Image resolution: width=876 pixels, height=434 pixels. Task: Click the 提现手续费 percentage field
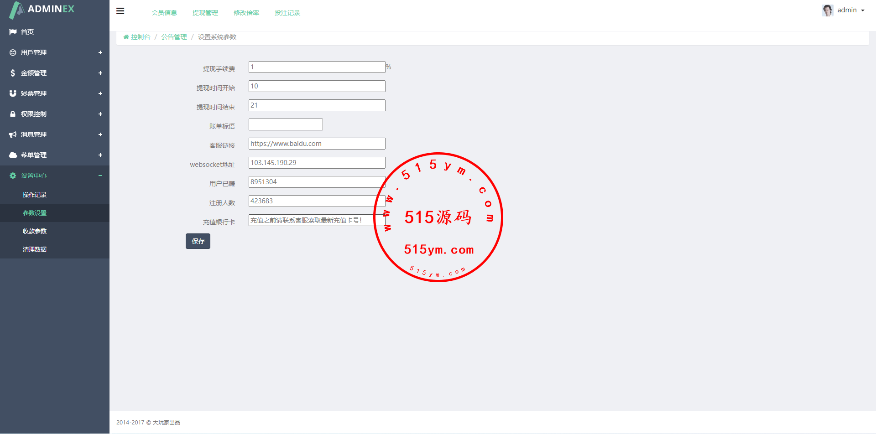tap(317, 67)
